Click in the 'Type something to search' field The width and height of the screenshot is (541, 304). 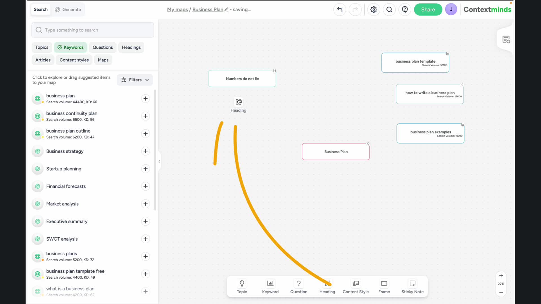coord(93,30)
